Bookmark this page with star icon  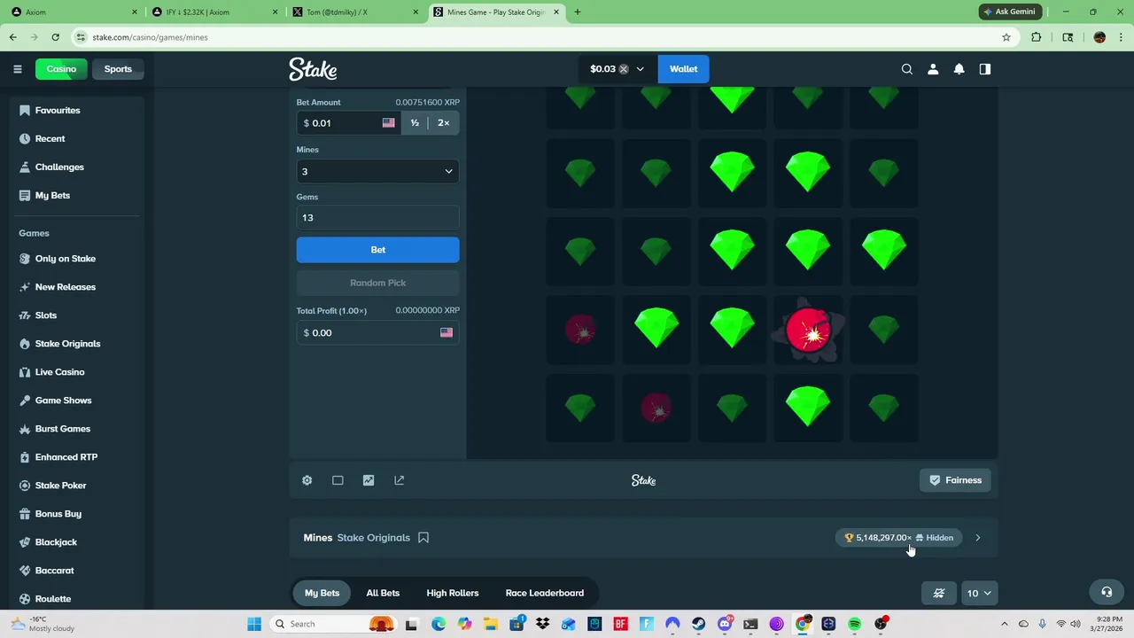1006,37
